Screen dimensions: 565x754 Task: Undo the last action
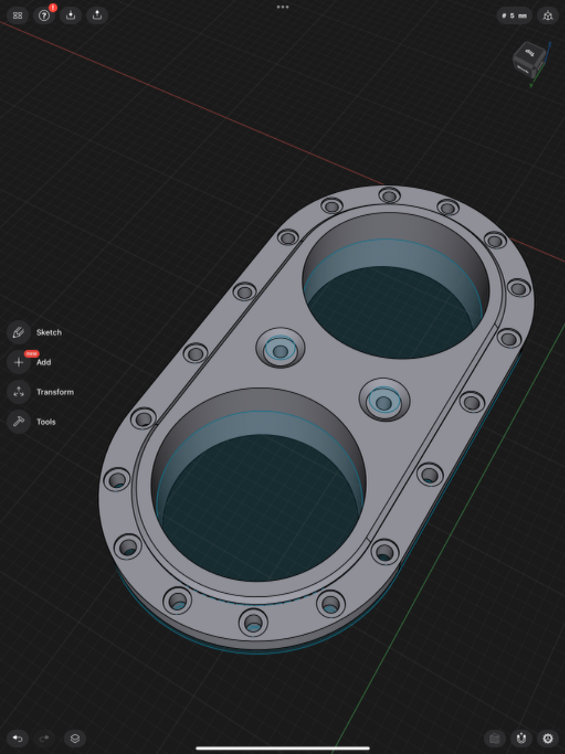(18, 738)
